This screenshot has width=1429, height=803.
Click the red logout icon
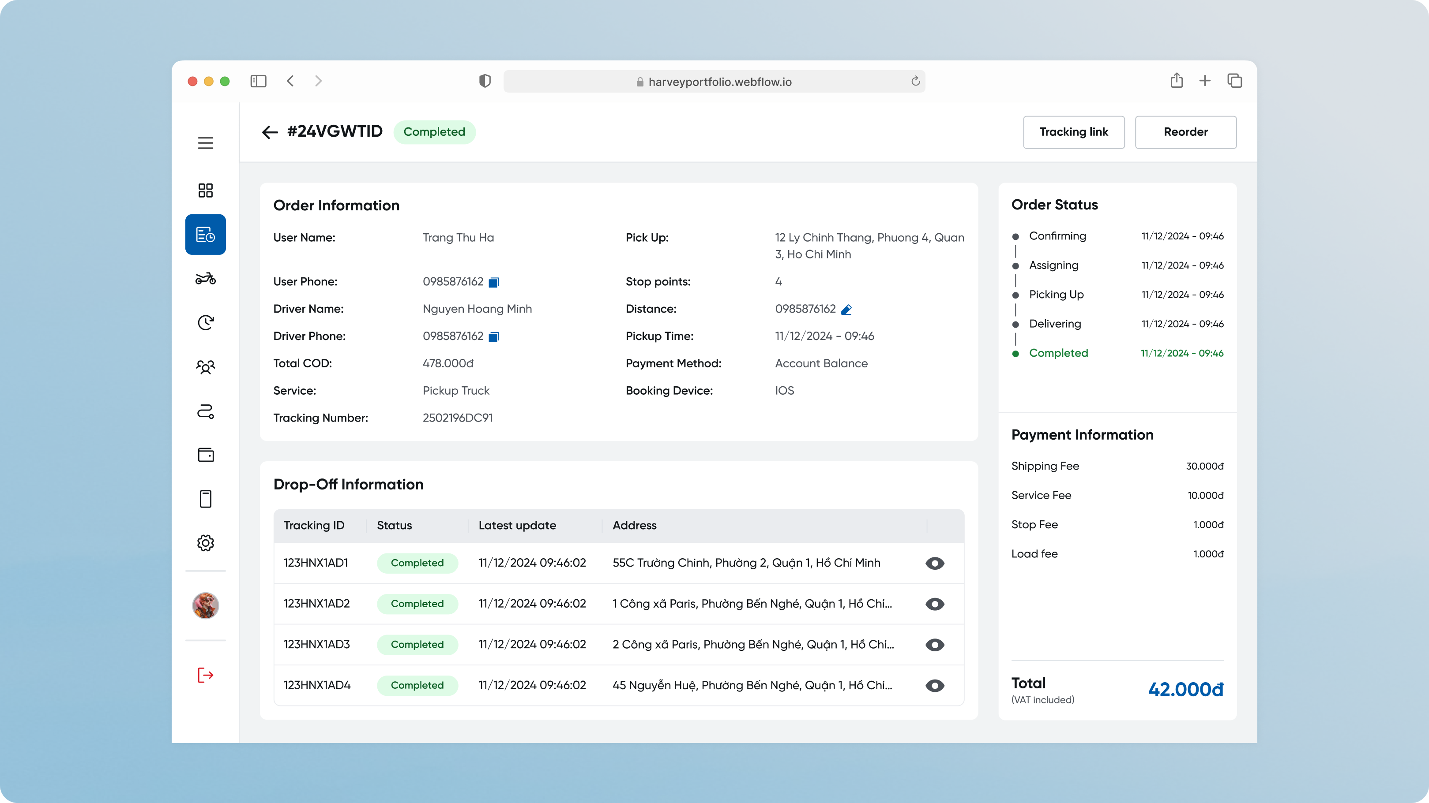coord(205,675)
